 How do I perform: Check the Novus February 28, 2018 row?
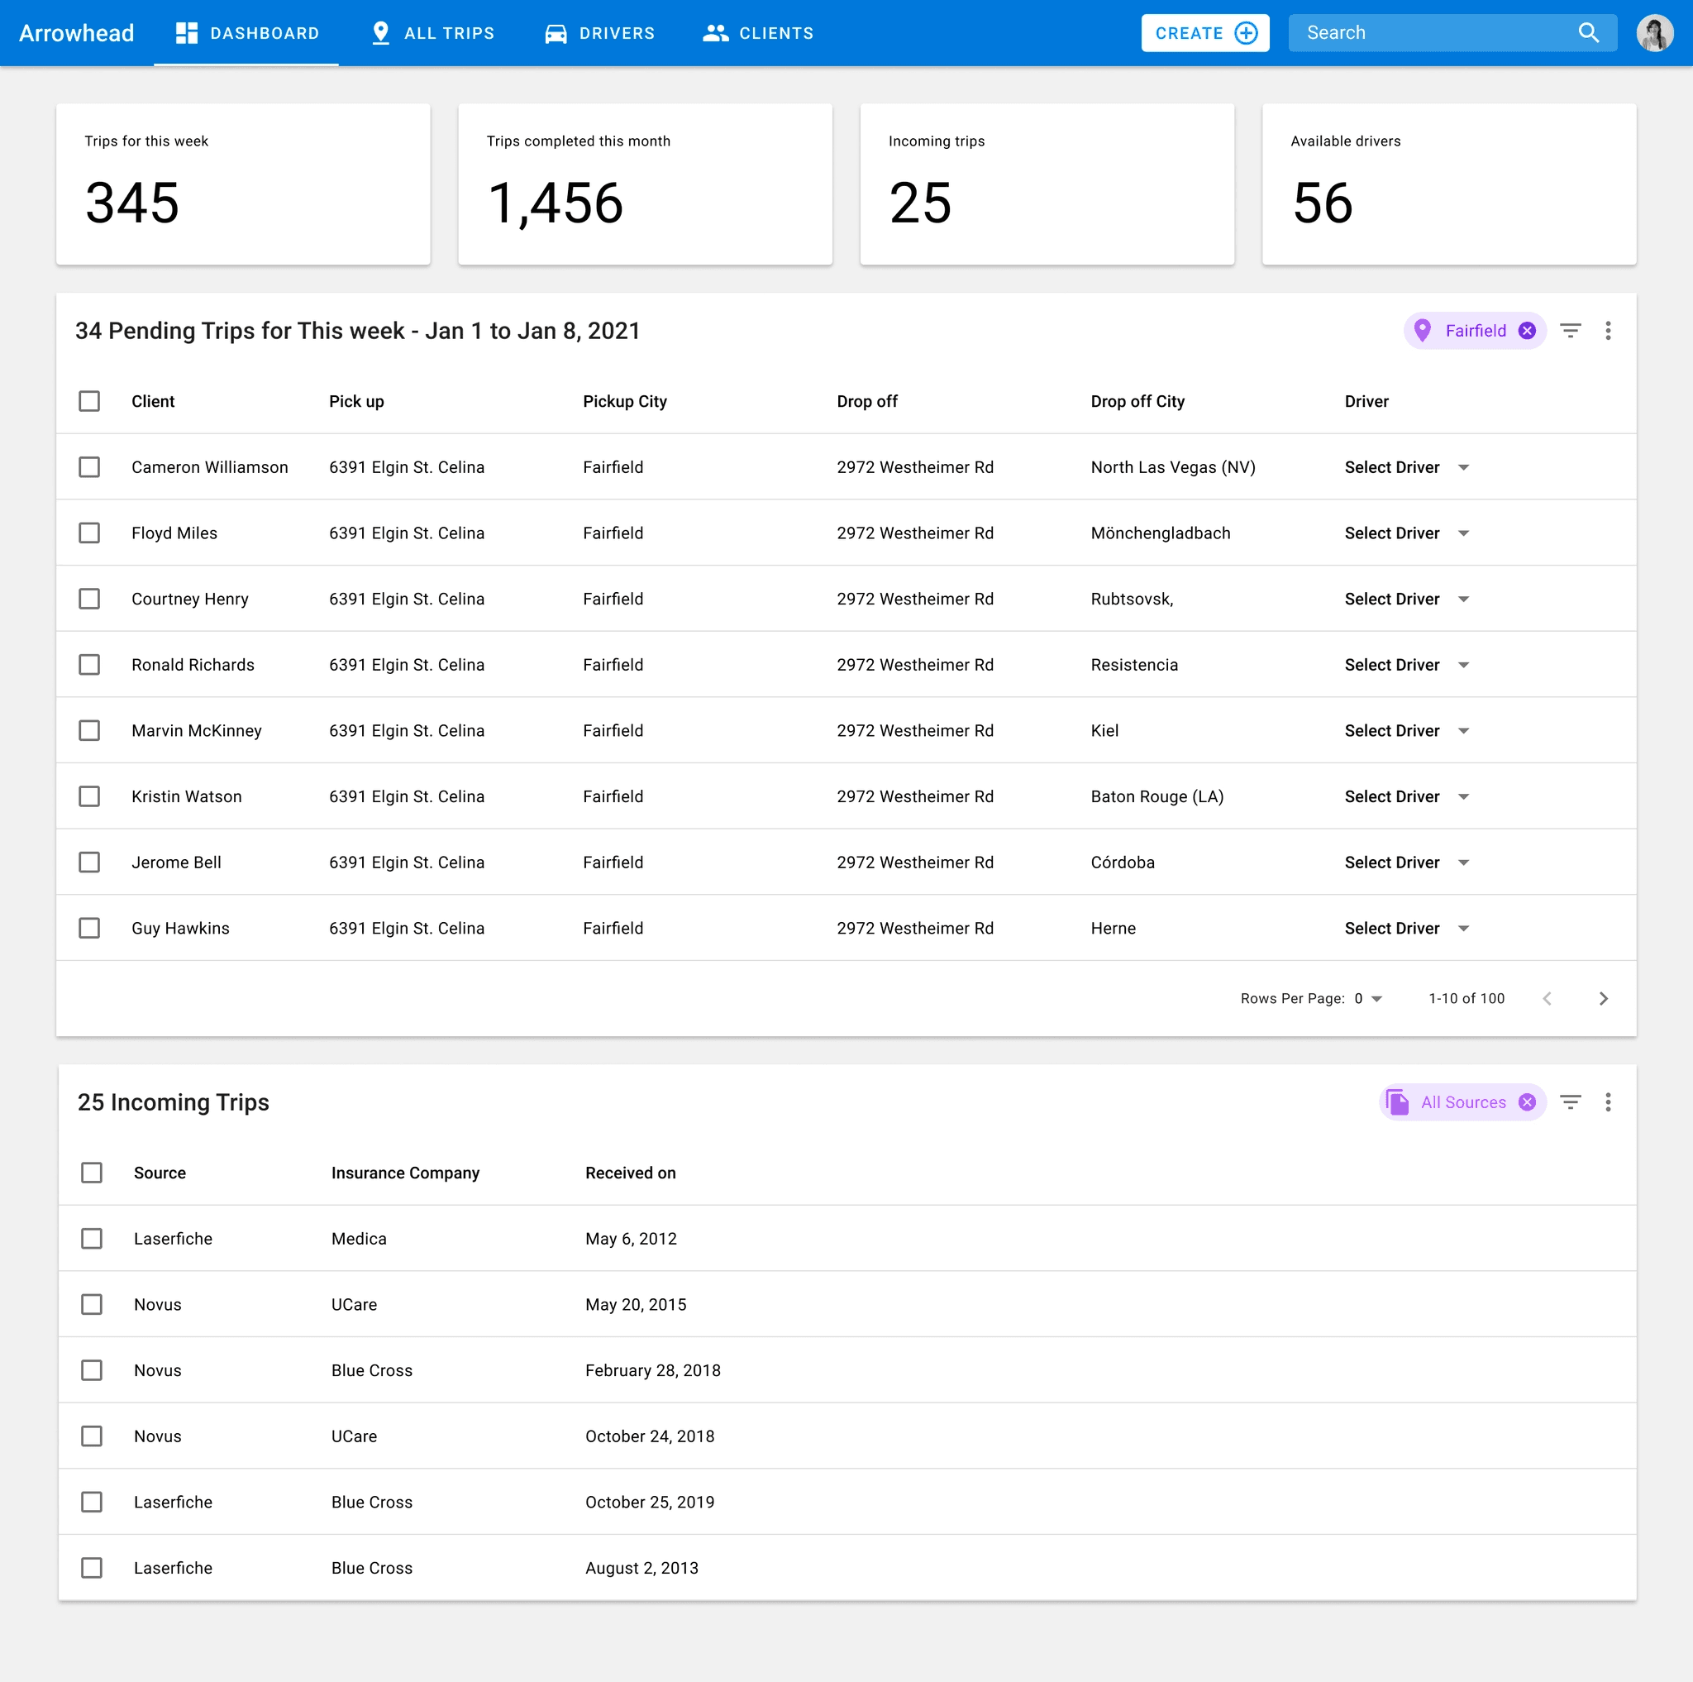point(91,1370)
